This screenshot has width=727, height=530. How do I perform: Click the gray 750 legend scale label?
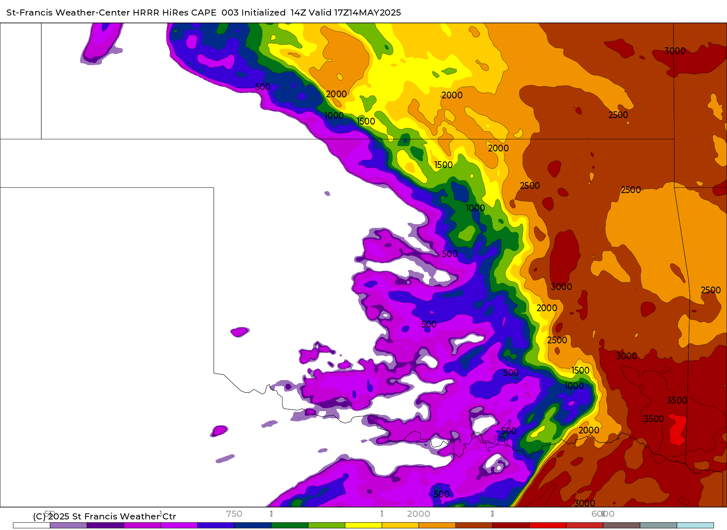point(234,514)
